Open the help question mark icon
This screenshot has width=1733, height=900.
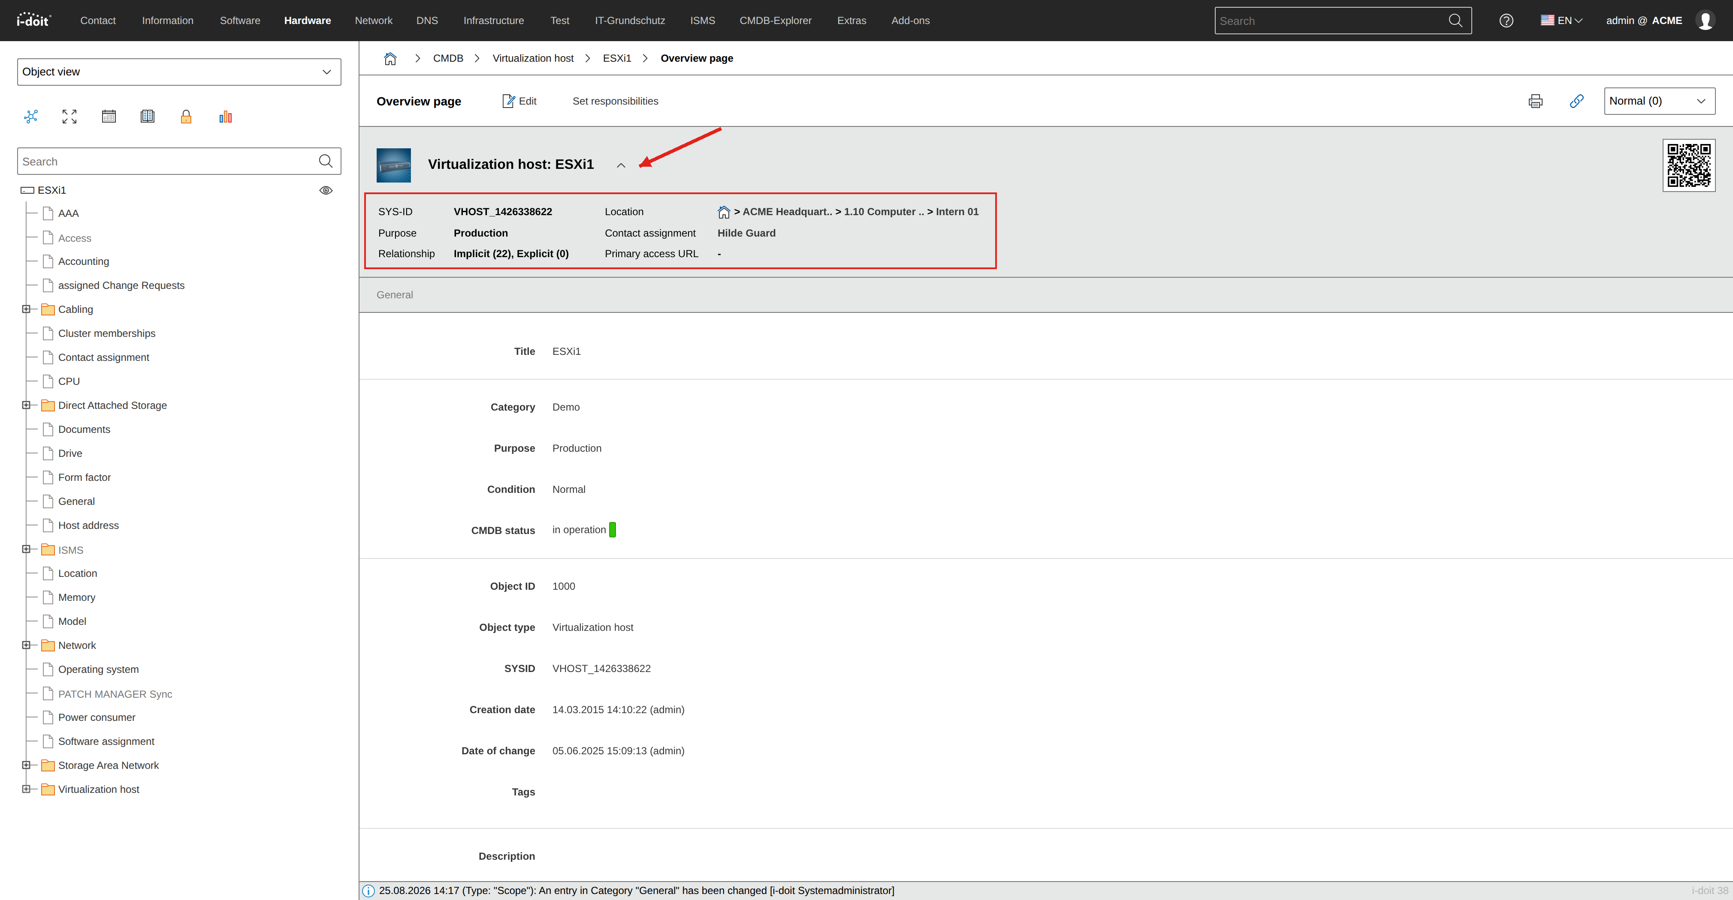[1506, 21]
